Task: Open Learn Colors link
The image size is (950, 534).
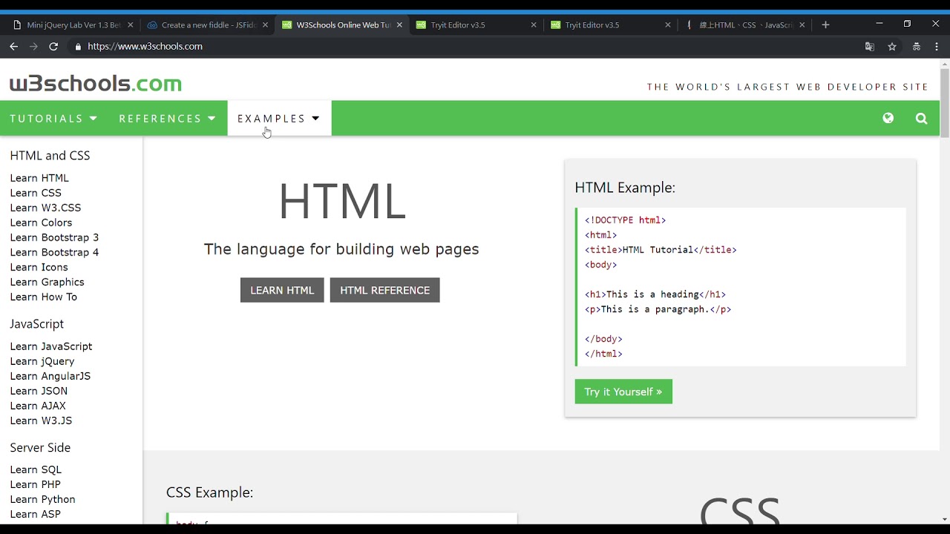Action: tap(41, 222)
